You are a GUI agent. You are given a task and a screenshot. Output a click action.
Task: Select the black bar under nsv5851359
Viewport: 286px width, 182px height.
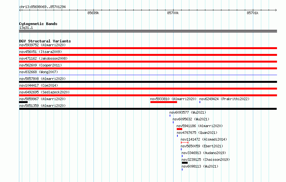[x=148, y=109]
